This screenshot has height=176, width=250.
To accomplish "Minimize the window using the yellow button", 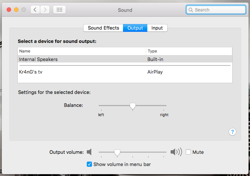I will tap(16, 10).
